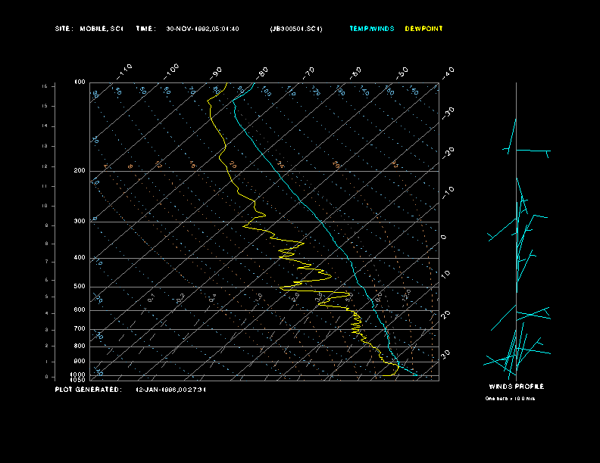Click the '-110' temperature axis label
Viewport: 600px width, 463px height.
tap(124, 72)
